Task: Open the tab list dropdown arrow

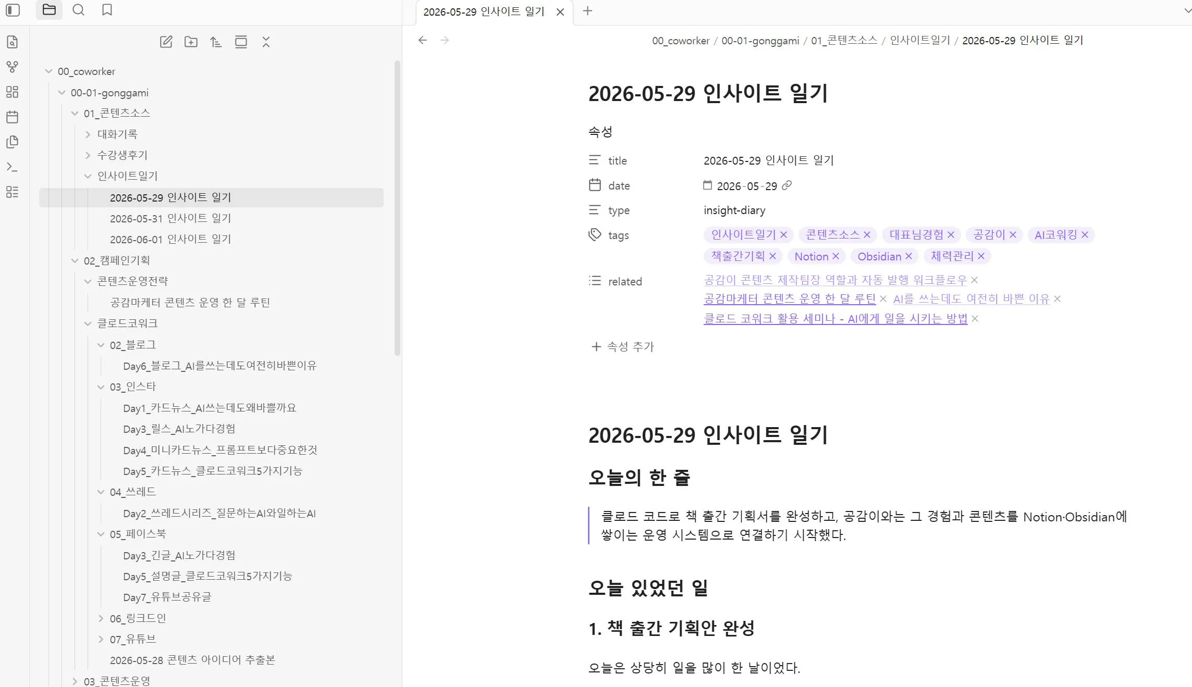Action: tap(1187, 11)
